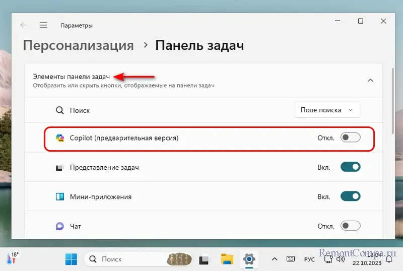This screenshot has width=403, height=271.
Task: Click the back arrow in Settings
Action: click(x=23, y=25)
